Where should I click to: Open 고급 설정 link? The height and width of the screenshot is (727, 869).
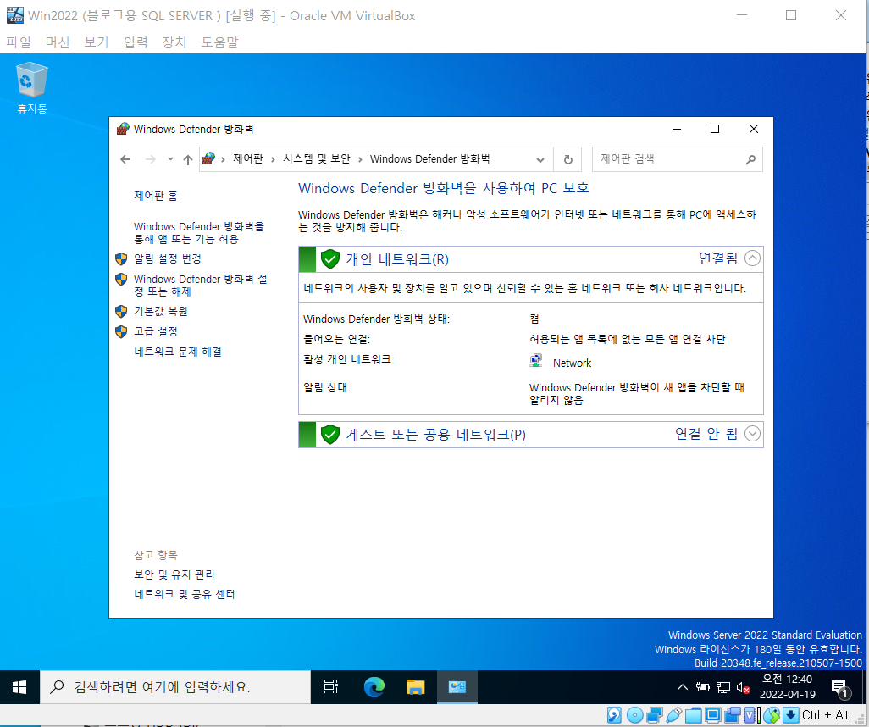point(156,331)
